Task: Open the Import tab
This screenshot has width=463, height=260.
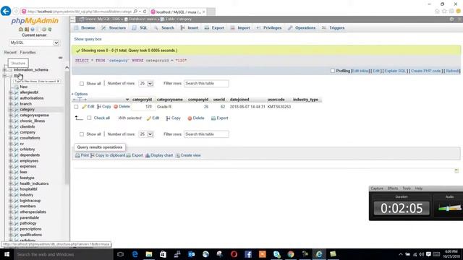Action: pyautogui.click(x=240, y=27)
